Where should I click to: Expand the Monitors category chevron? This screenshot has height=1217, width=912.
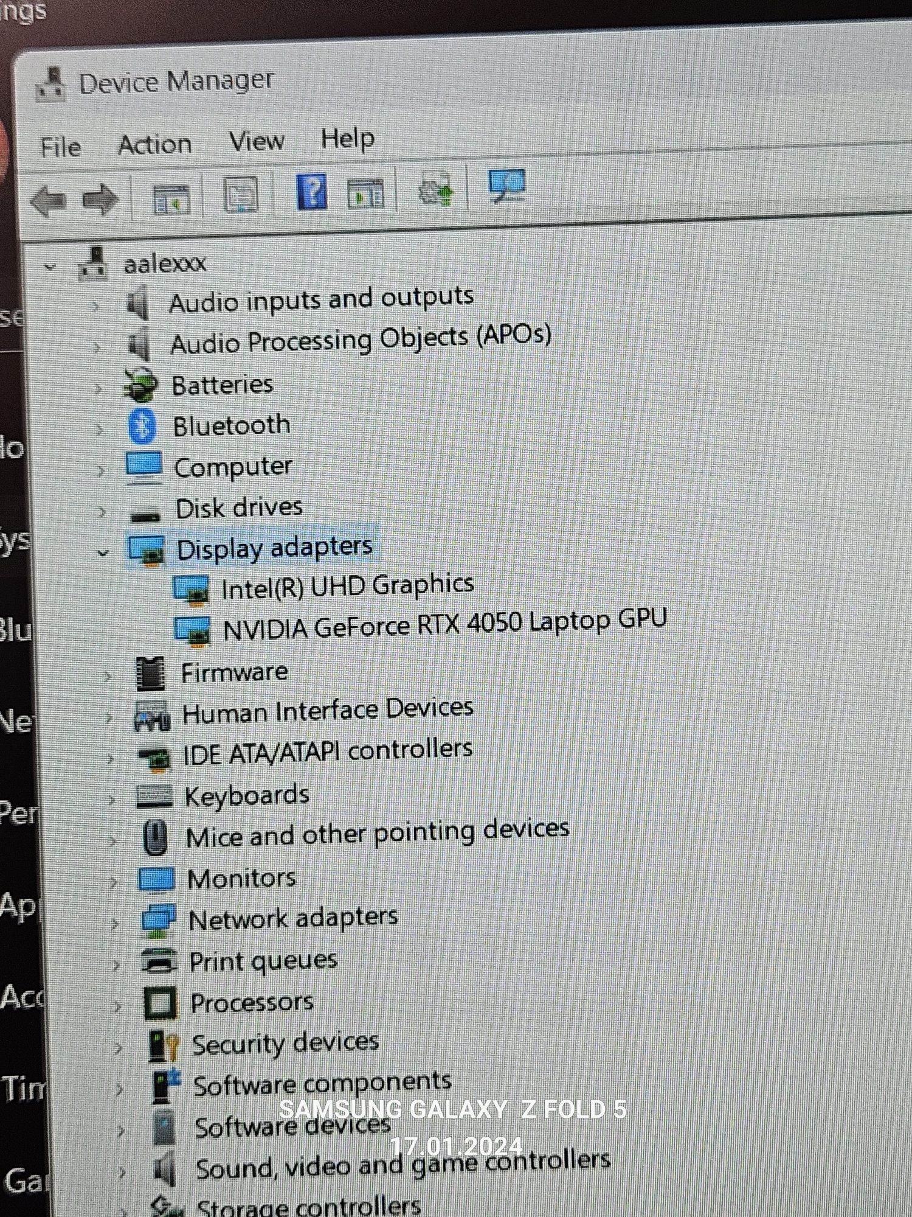pyautogui.click(x=114, y=882)
